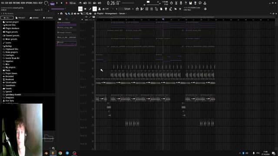
Task: Expand the speedway drumkit folder
Action: 12,94
